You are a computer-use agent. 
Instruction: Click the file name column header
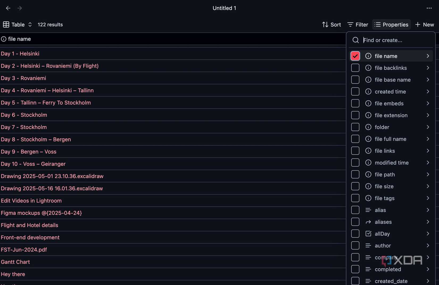pos(19,39)
